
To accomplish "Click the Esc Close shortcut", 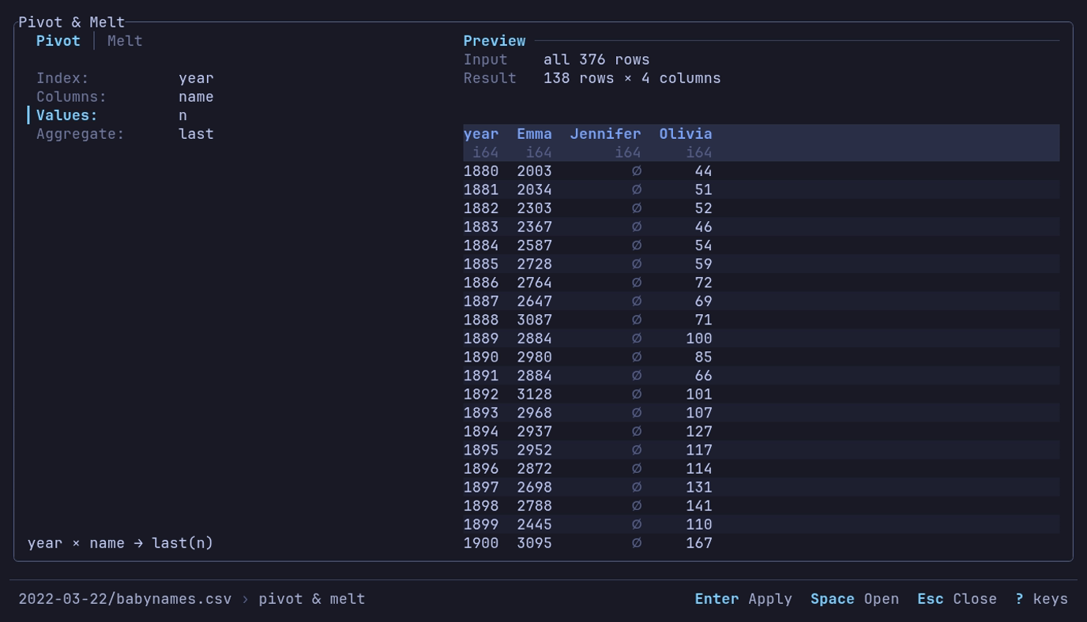I will point(957,599).
